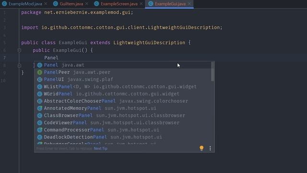Place cursor after Panel on line 7
The image size is (307, 173).
click(x=59, y=58)
